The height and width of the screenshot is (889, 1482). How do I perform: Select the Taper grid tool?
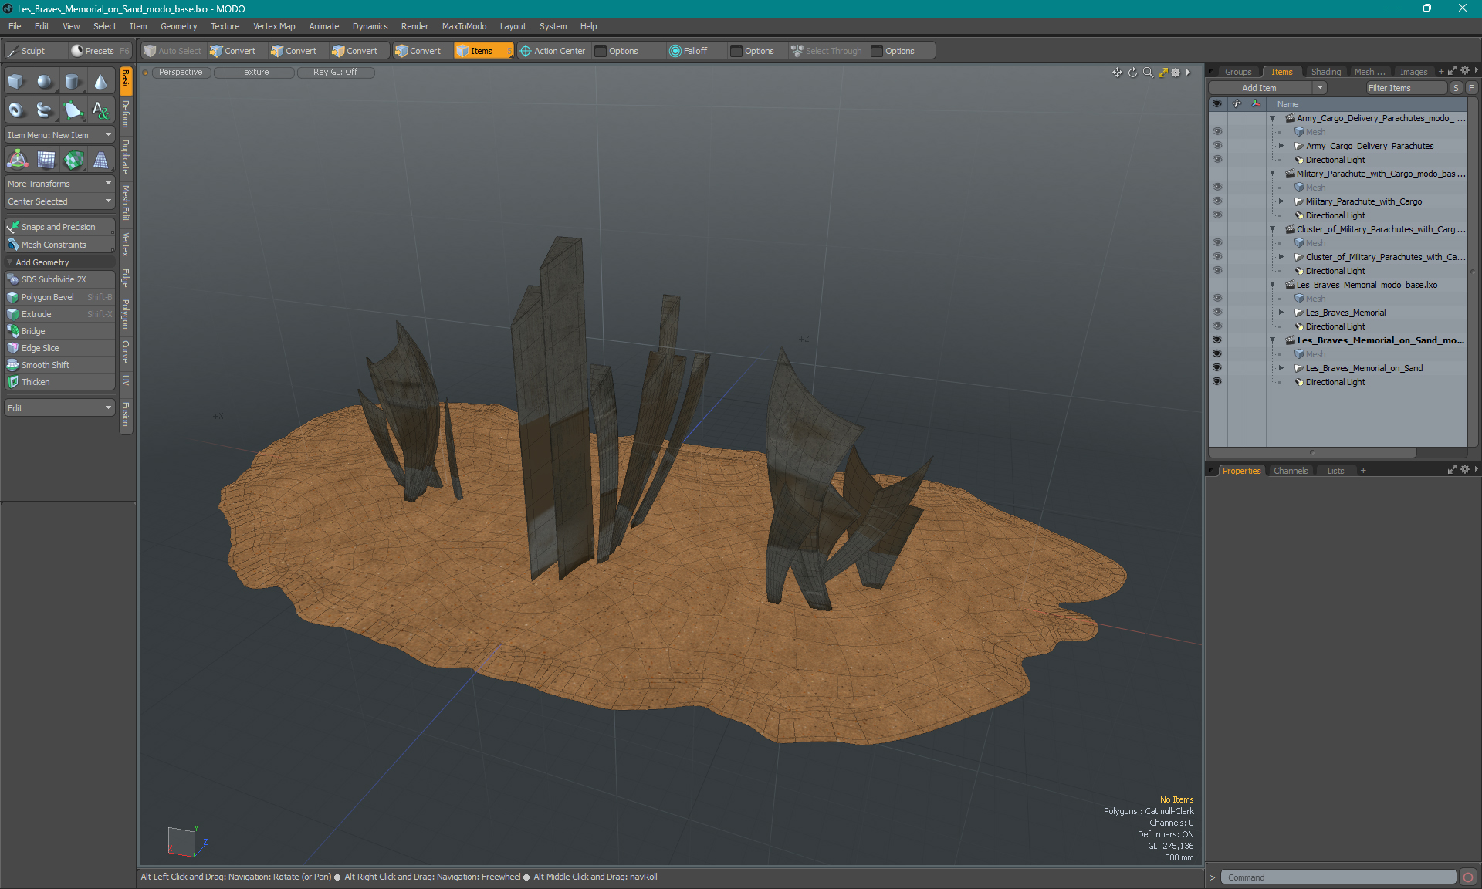tap(101, 160)
